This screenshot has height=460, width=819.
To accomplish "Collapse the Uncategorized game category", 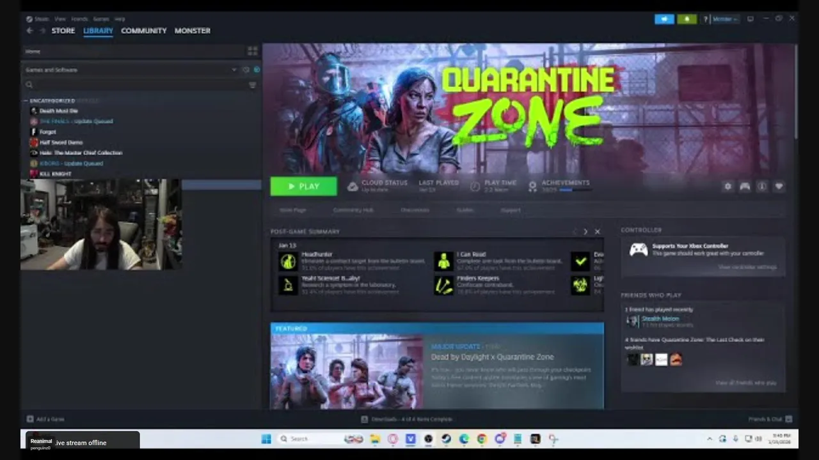I will coord(26,101).
